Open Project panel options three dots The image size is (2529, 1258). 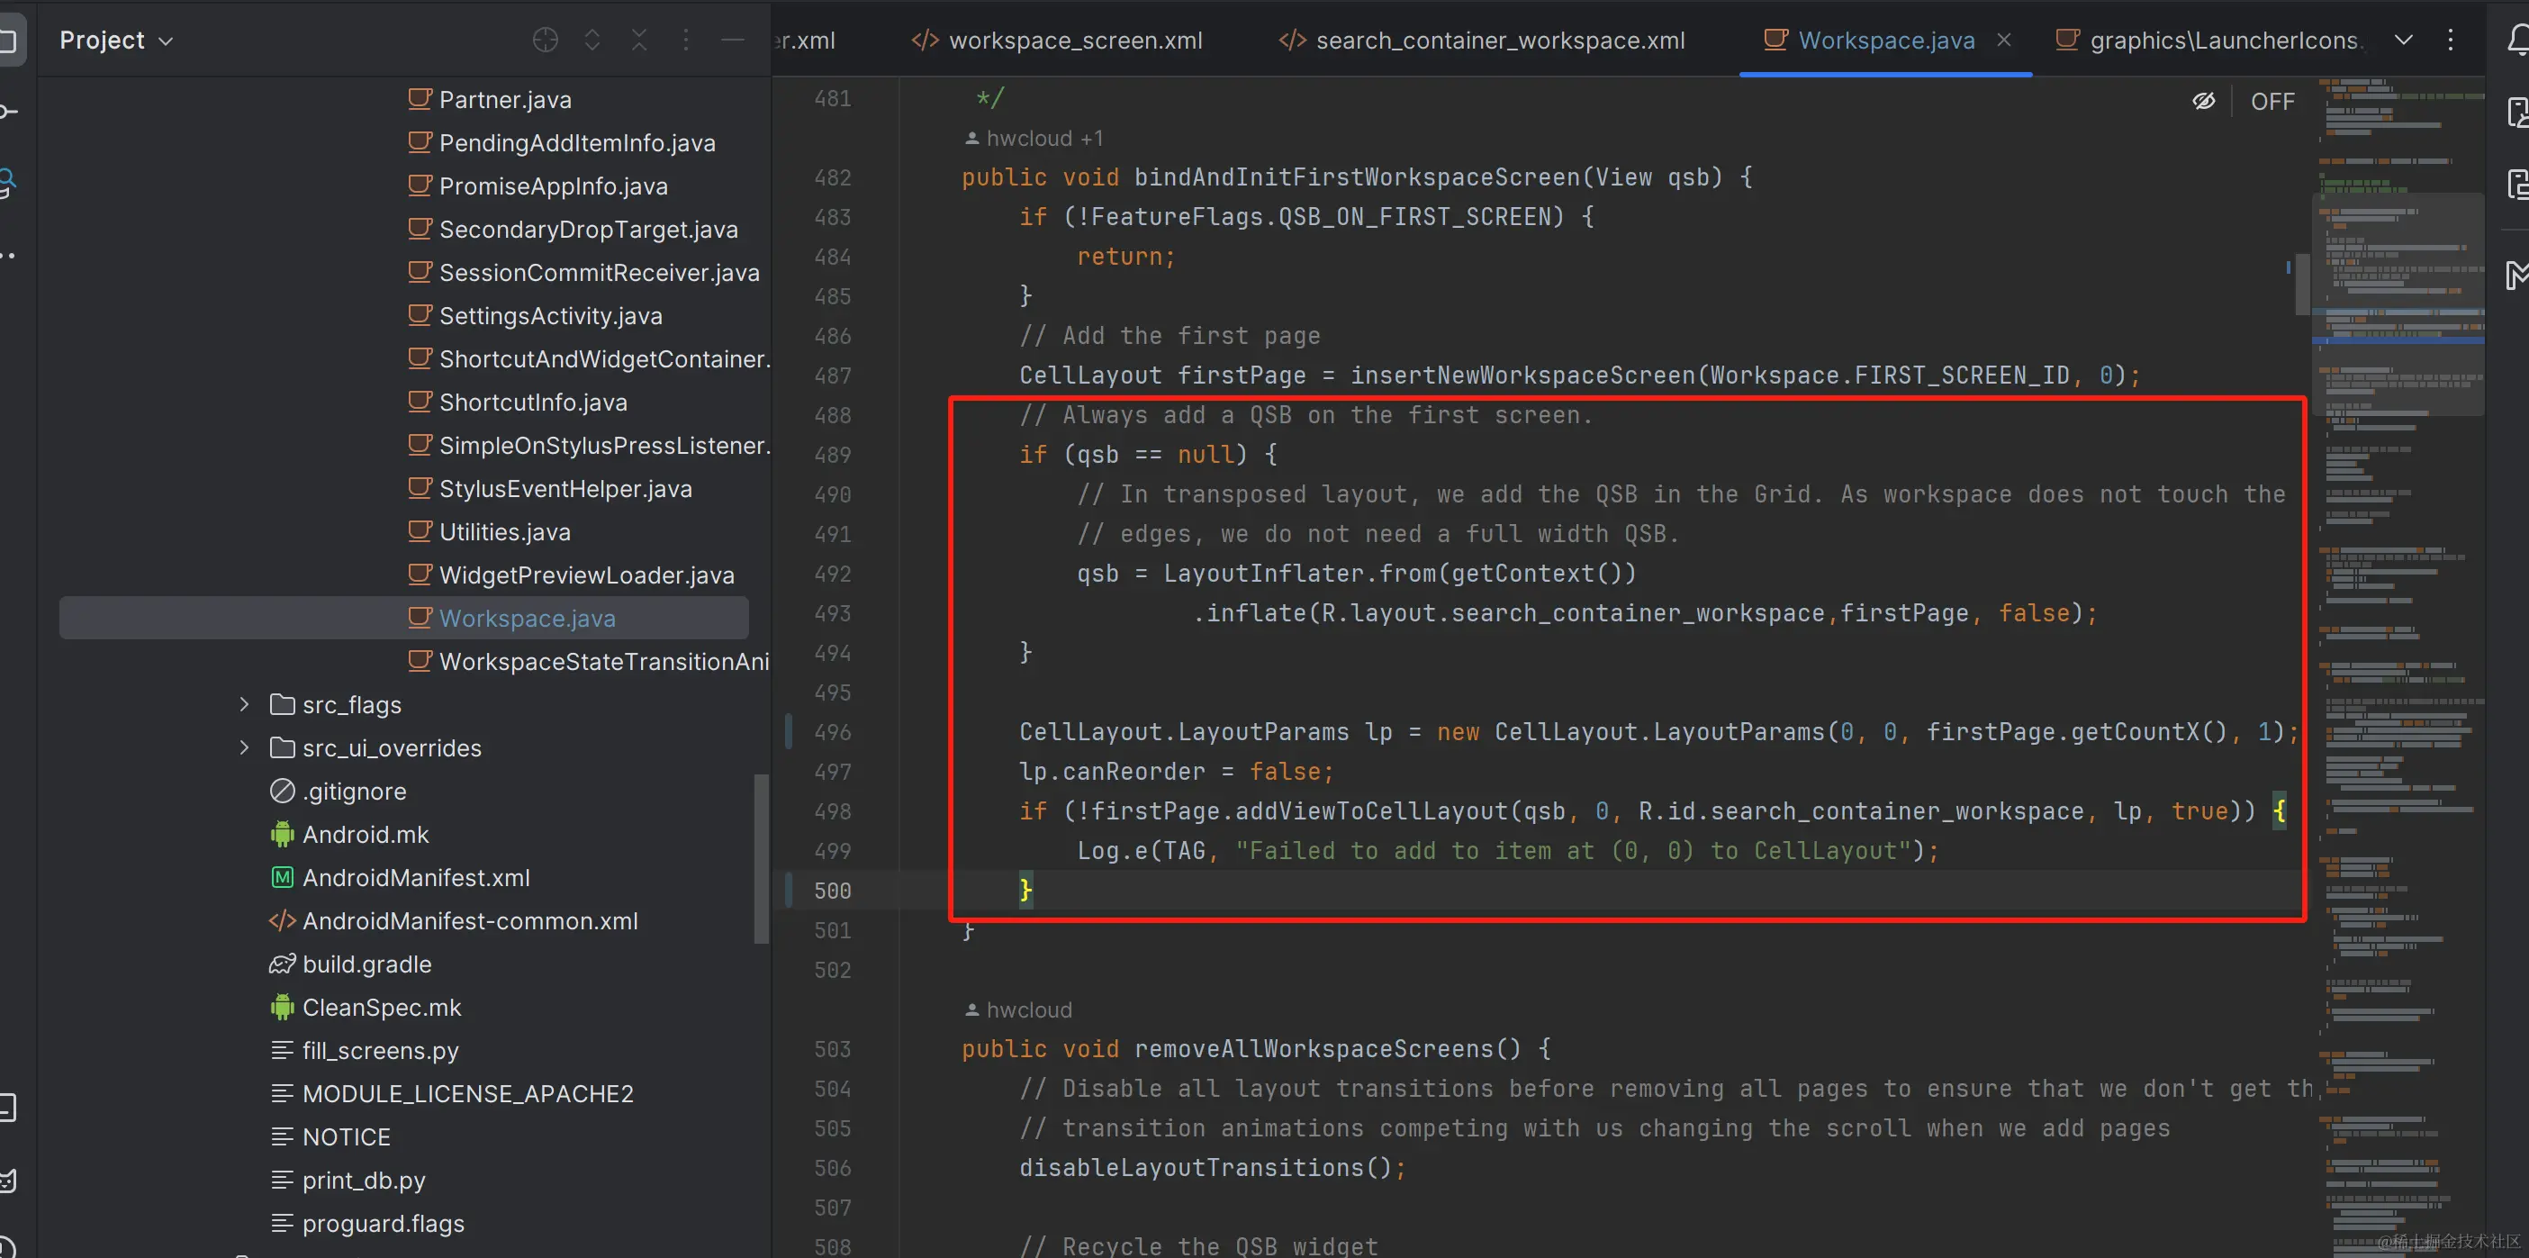point(686,40)
